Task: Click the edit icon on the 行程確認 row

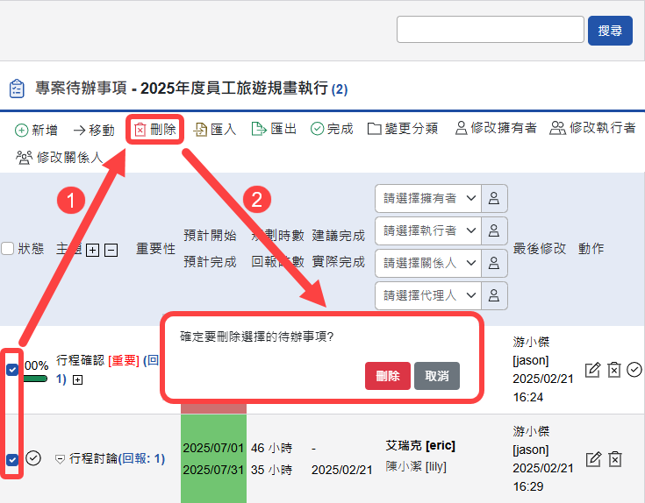Action: (x=592, y=370)
